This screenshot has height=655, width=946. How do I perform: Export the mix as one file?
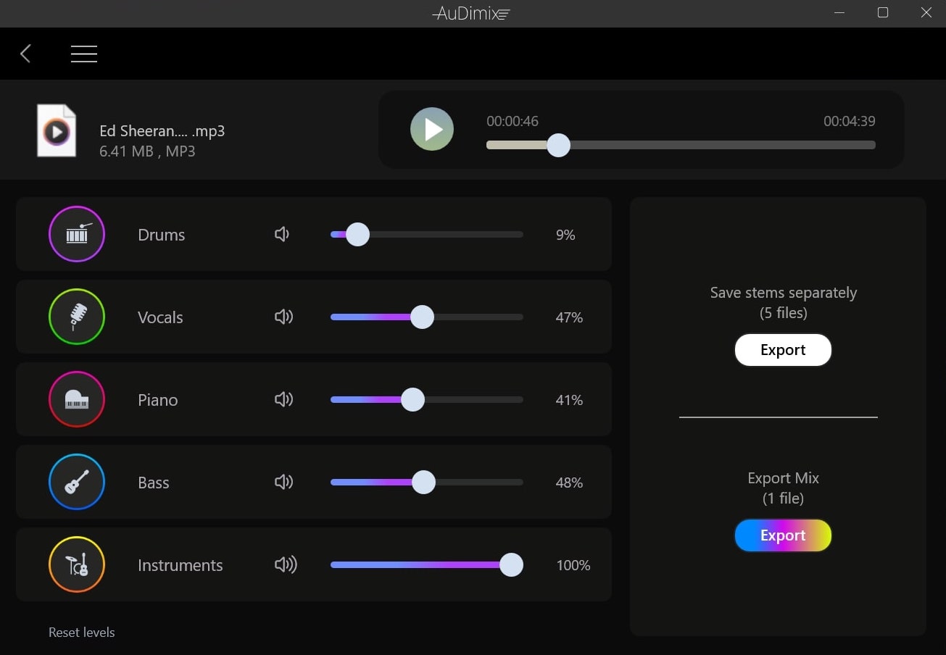point(783,535)
